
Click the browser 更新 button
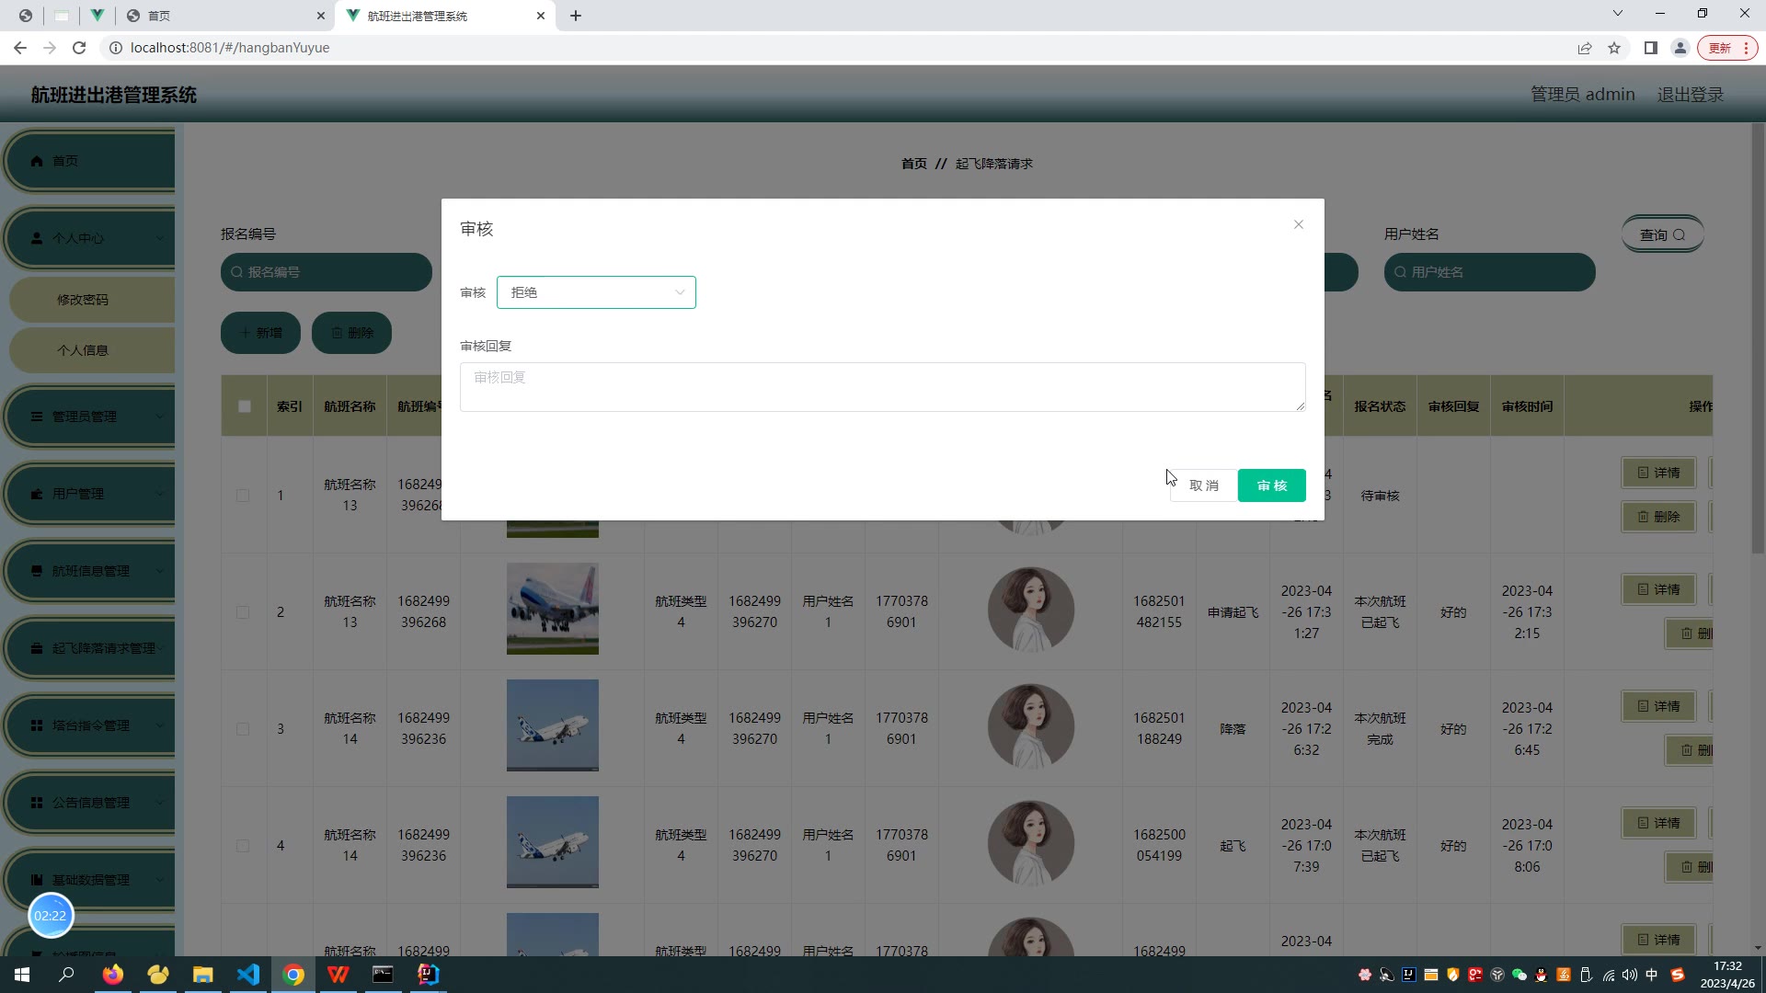[1727, 48]
